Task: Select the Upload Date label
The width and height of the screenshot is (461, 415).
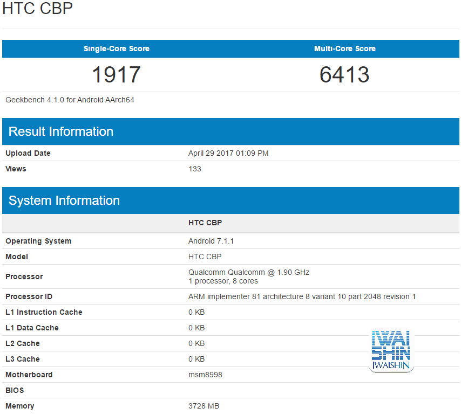Action: point(28,153)
